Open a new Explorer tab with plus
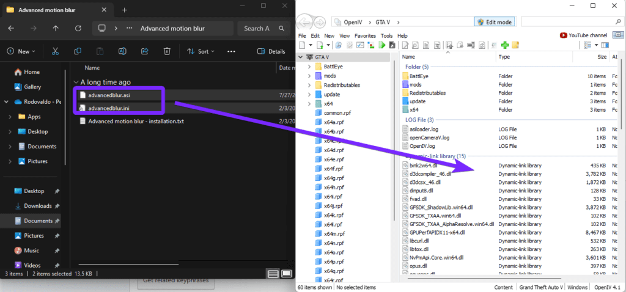This screenshot has width=626, height=292. click(124, 10)
